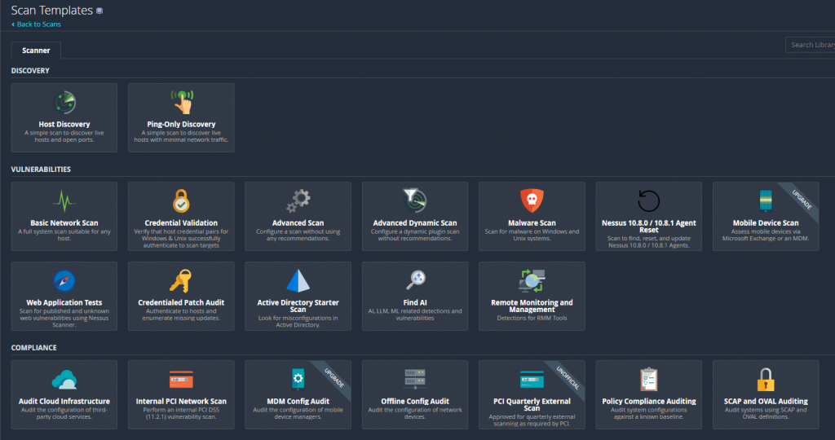
Task: Click 'Audit systems using SCAP and OVAL definitions' text
Action: click(766, 413)
